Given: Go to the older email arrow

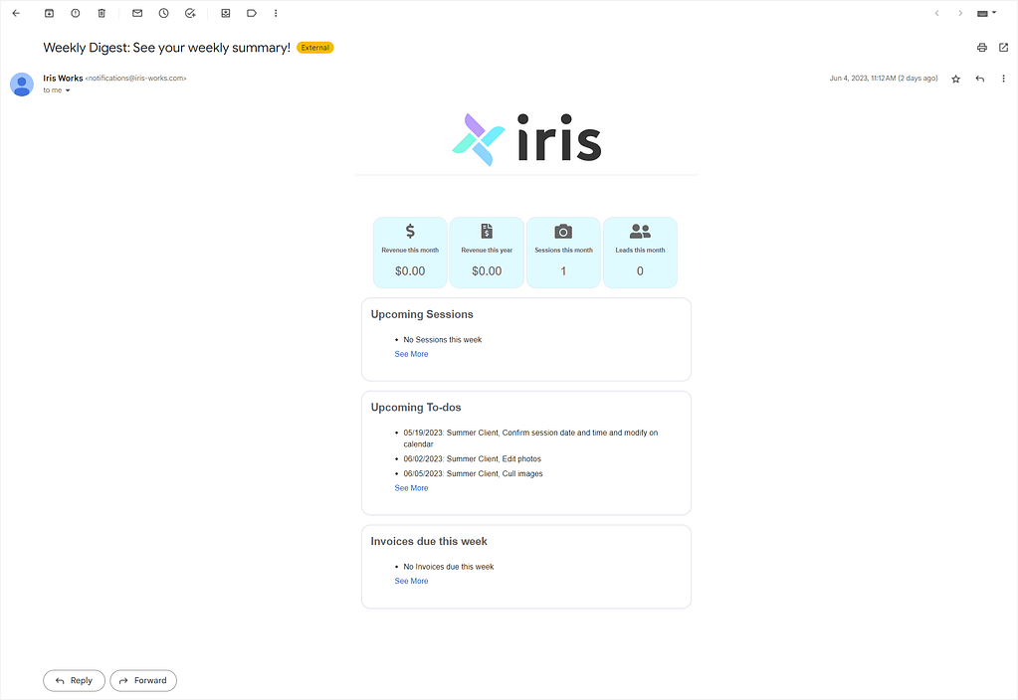Looking at the screenshot, I should (960, 13).
